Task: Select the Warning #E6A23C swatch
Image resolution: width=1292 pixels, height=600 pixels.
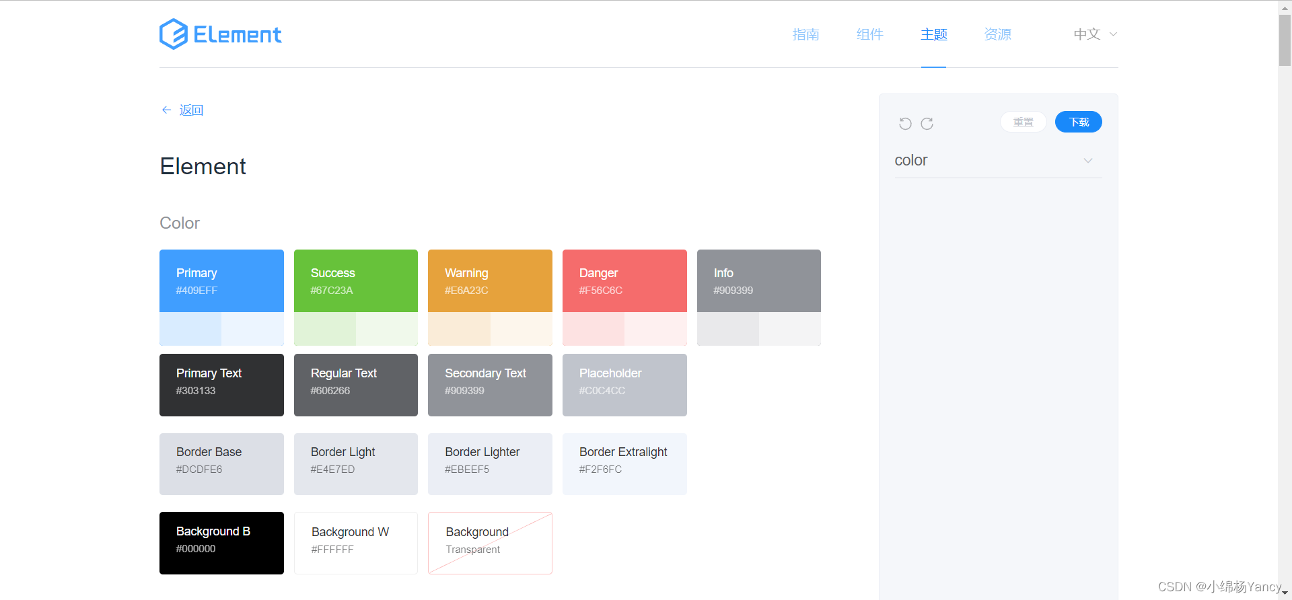Action: click(490, 281)
